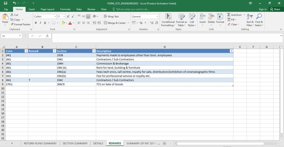
Task: Cut the selected cells
Action: [14, 15]
